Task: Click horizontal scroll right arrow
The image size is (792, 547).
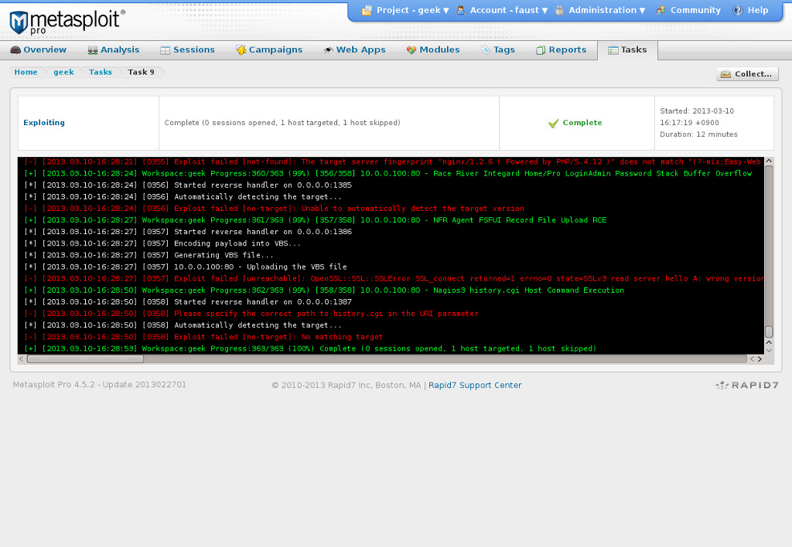Action: (760, 358)
